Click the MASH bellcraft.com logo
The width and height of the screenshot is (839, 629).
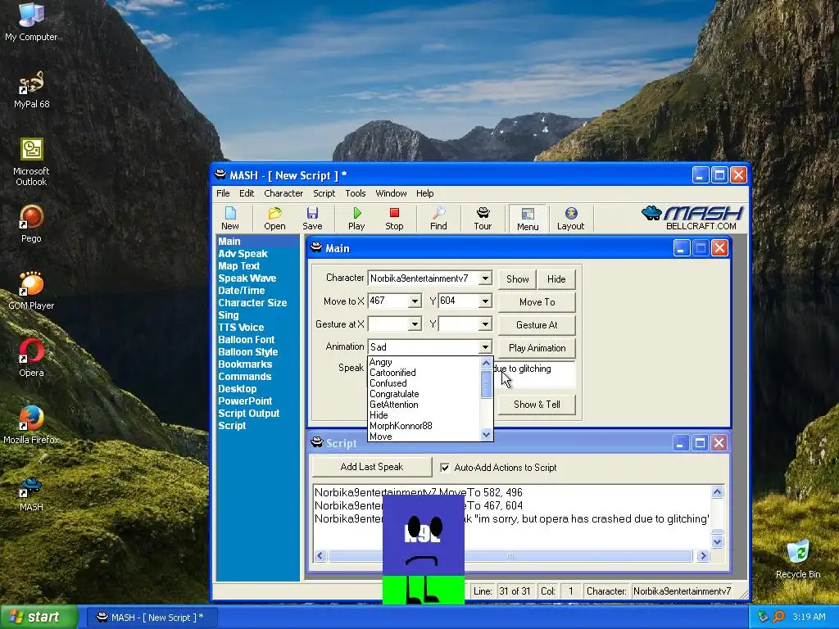(692, 218)
